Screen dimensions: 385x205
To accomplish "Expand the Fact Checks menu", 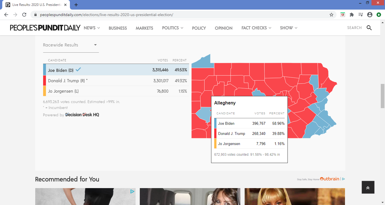I will coord(256,28).
